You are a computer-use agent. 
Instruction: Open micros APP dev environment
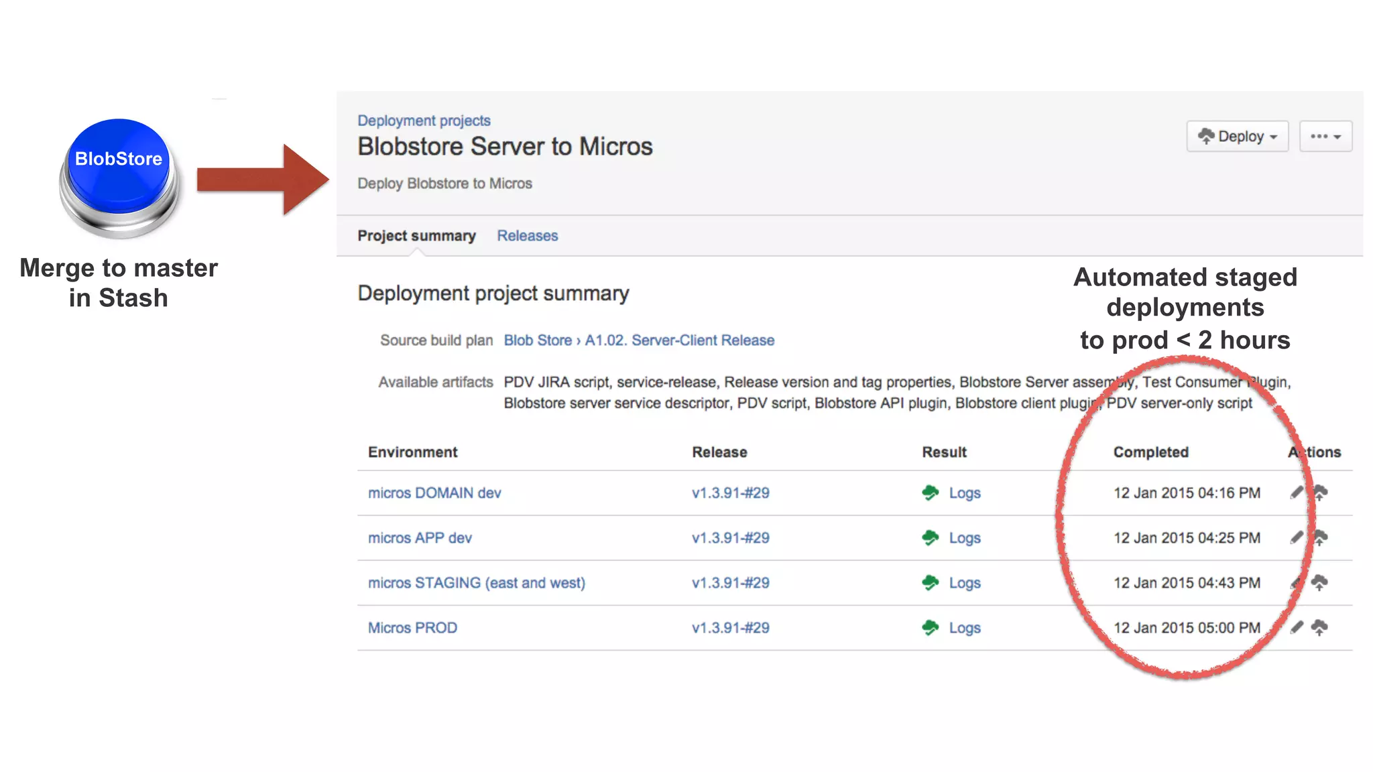pos(420,538)
